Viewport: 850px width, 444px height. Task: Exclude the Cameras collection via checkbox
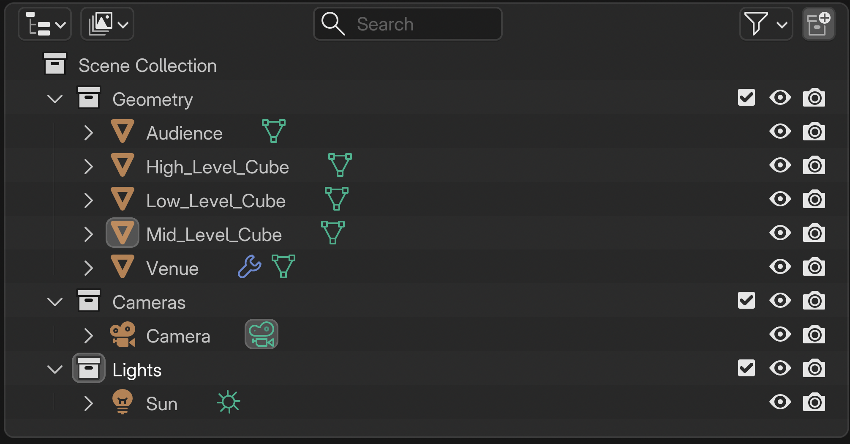coord(746,301)
